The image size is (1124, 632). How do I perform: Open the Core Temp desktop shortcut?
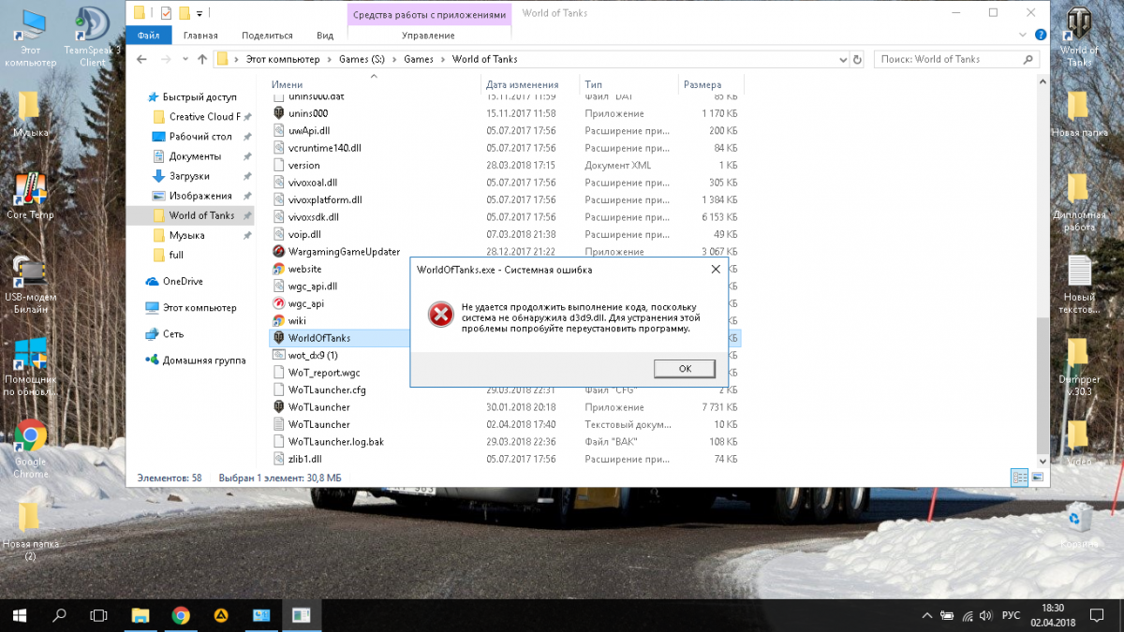30,190
